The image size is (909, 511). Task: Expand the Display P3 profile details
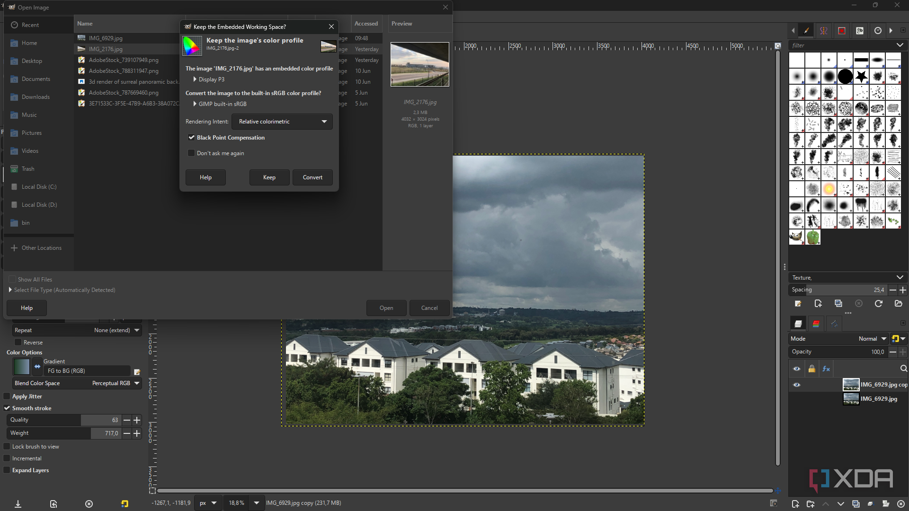click(x=195, y=79)
